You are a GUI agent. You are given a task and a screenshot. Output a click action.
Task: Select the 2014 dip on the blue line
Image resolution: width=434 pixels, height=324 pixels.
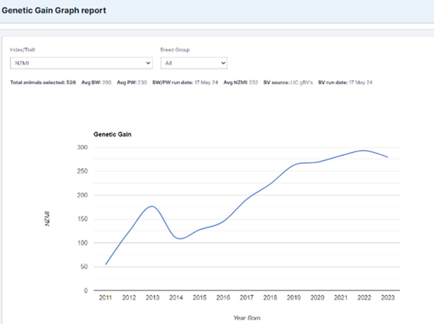(x=180, y=238)
